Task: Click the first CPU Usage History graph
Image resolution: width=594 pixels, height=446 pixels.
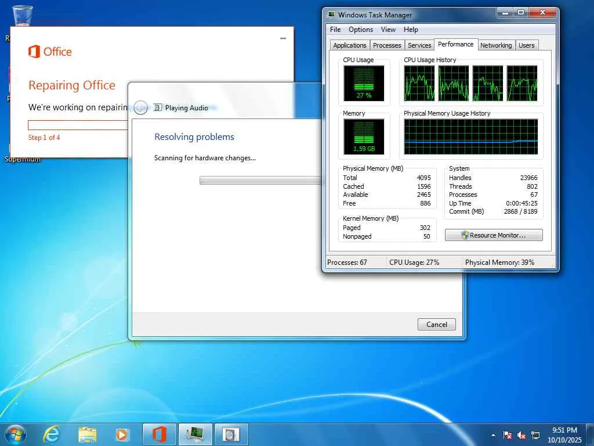Action: [419, 84]
